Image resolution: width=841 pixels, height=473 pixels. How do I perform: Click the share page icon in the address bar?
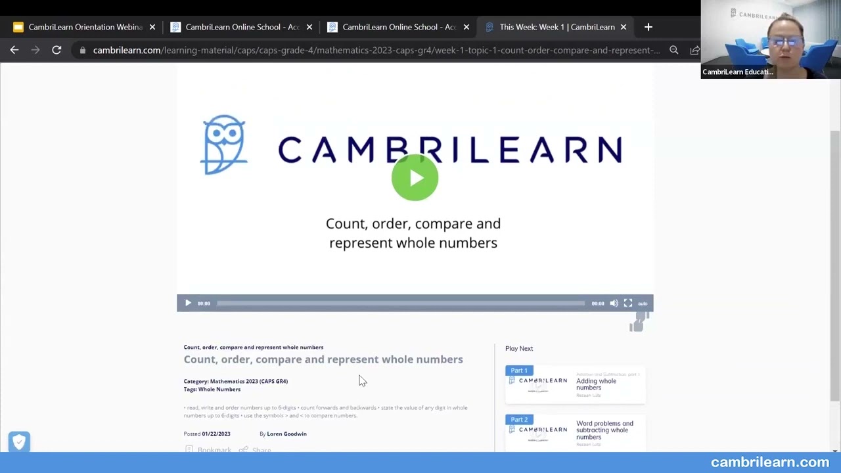694,50
